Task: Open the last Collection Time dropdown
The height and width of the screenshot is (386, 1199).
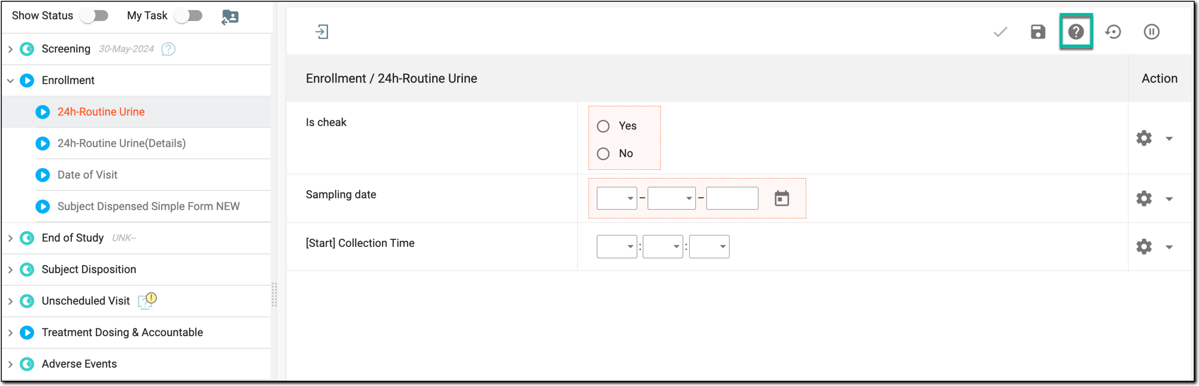Action: point(709,246)
